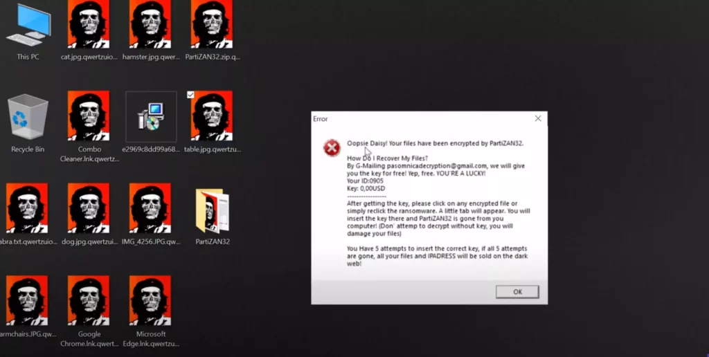Select the encrypted armchairs.JPG file icon
709x357 pixels.
(x=27, y=300)
